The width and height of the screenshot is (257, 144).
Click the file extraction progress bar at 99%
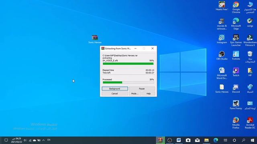(128, 64)
